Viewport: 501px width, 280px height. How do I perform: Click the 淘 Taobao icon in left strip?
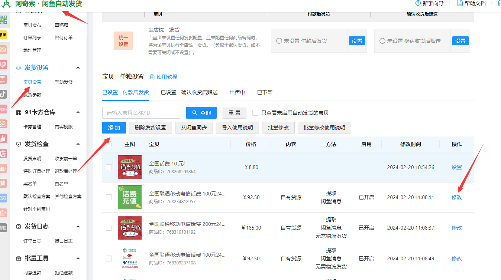tap(3, 49)
